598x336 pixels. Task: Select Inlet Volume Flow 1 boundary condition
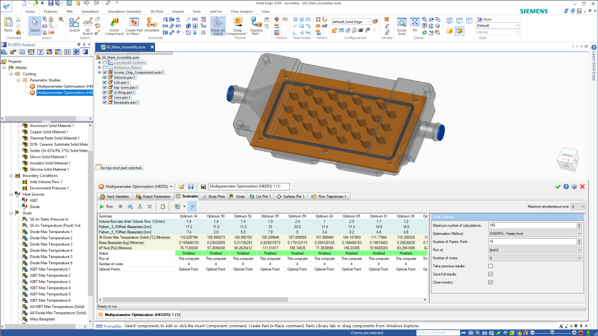(x=45, y=182)
